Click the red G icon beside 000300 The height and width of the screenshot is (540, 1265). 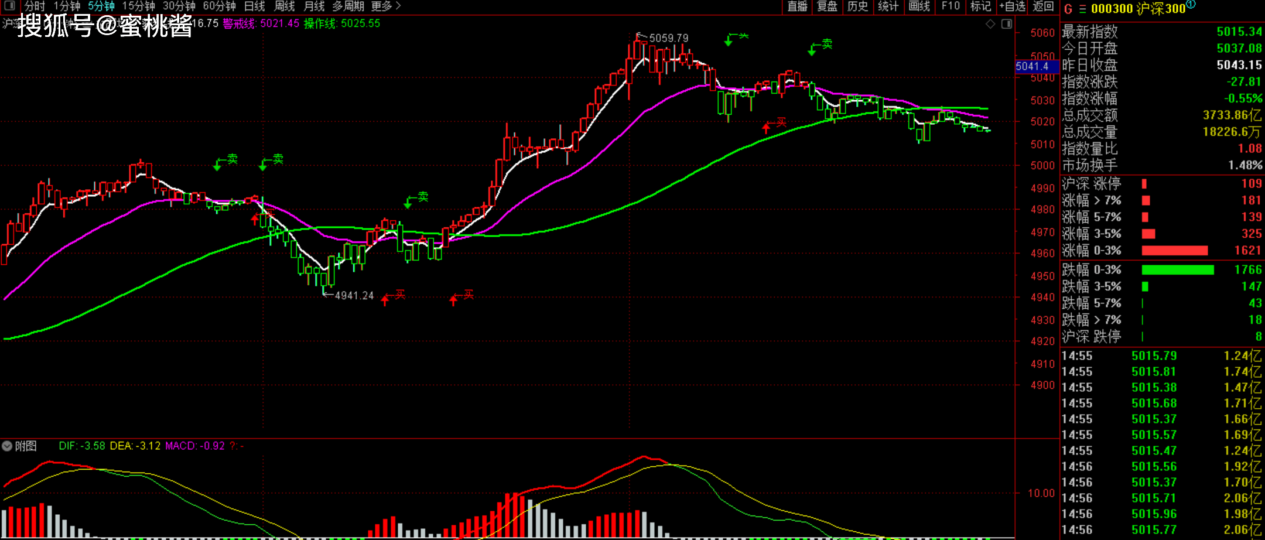pyautogui.click(x=1068, y=9)
